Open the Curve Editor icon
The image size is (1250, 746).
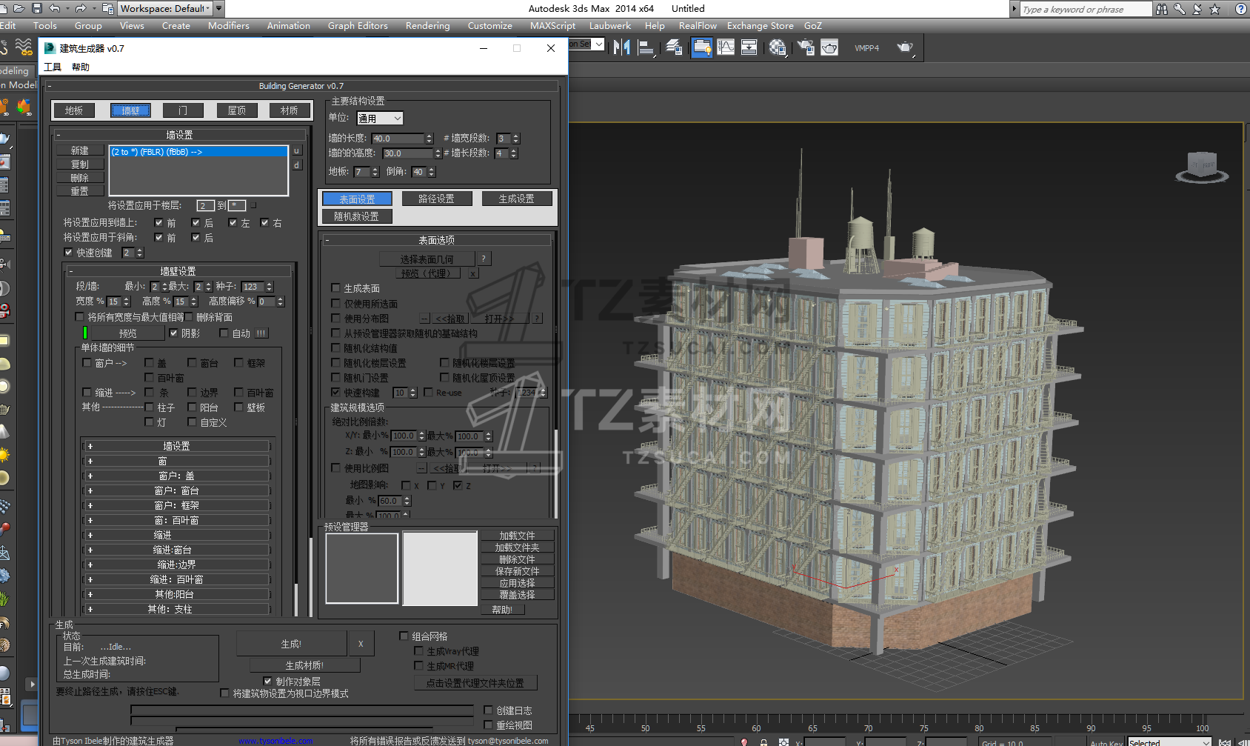pos(726,48)
